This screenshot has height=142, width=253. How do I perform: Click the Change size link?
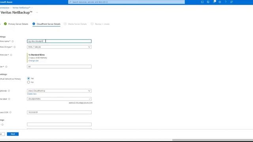click(33, 61)
